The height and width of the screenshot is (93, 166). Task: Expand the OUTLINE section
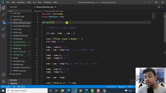19,80
